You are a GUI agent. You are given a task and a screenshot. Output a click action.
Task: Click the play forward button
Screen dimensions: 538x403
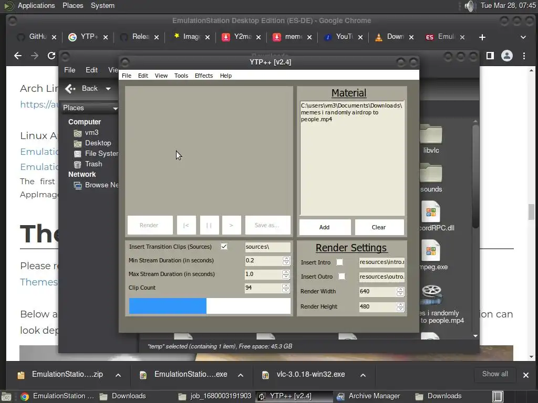(x=232, y=225)
